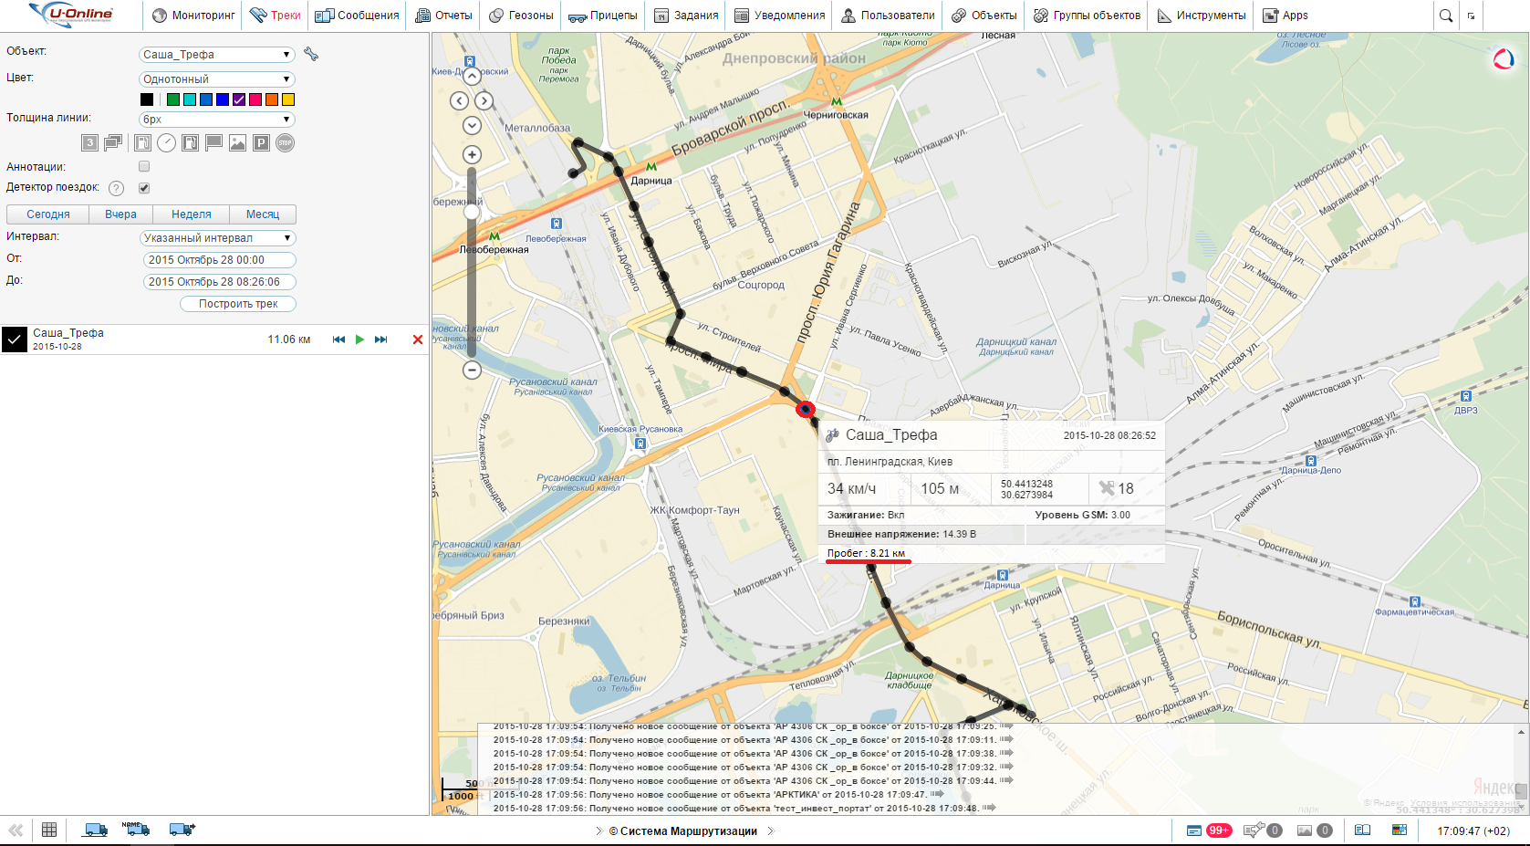Open the Отчеты tab
This screenshot has width=1530, height=846.
pyautogui.click(x=443, y=16)
